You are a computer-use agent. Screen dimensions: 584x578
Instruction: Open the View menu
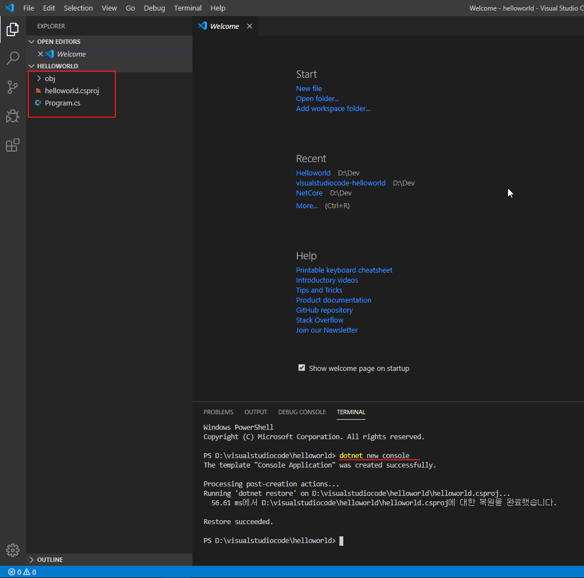pyautogui.click(x=109, y=8)
